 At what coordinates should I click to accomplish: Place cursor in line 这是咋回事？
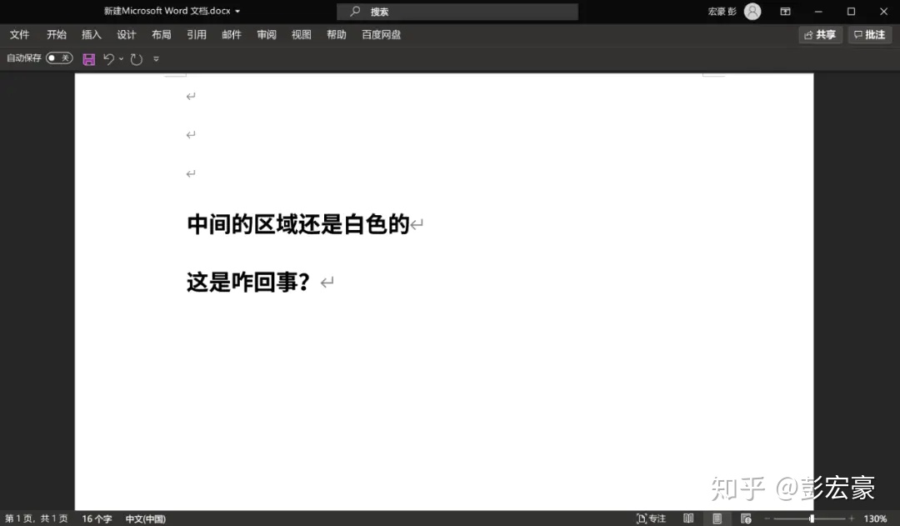tap(248, 282)
